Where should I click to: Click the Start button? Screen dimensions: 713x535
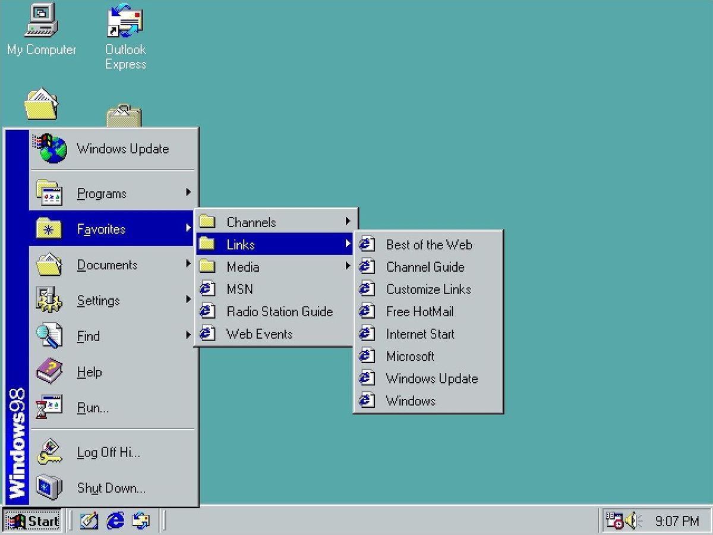33,521
